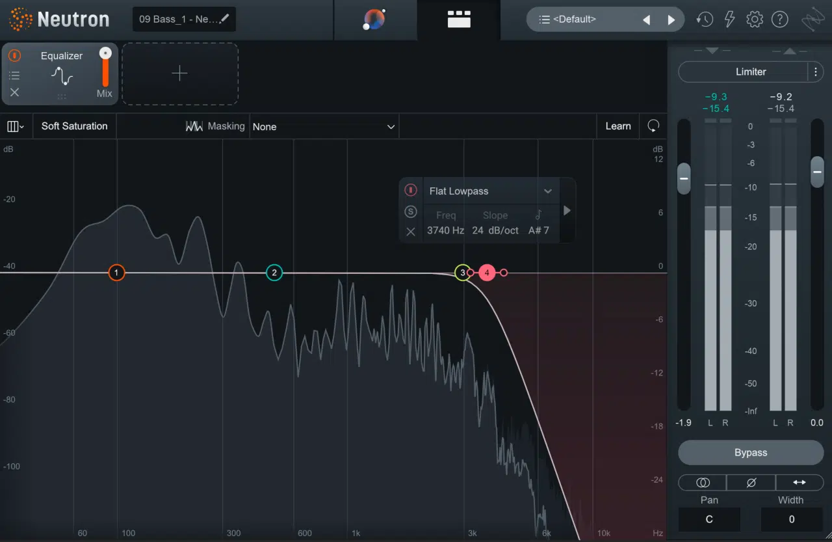Edit the track name with pencil icon
The width and height of the screenshot is (832, 542).
tap(224, 19)
